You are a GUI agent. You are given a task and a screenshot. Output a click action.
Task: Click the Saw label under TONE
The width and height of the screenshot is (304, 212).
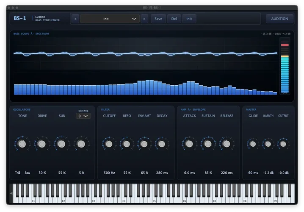pos(28,173)
